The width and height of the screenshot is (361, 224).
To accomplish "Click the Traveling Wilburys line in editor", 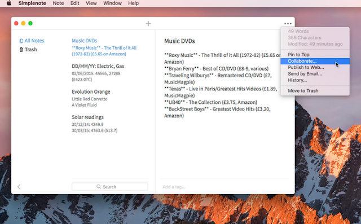I will (218, 79).
